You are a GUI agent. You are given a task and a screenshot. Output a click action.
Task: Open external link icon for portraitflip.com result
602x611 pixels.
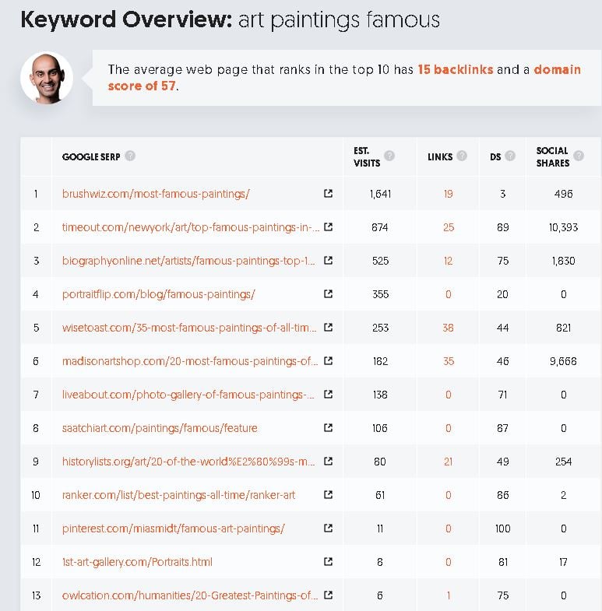(329, 293)
